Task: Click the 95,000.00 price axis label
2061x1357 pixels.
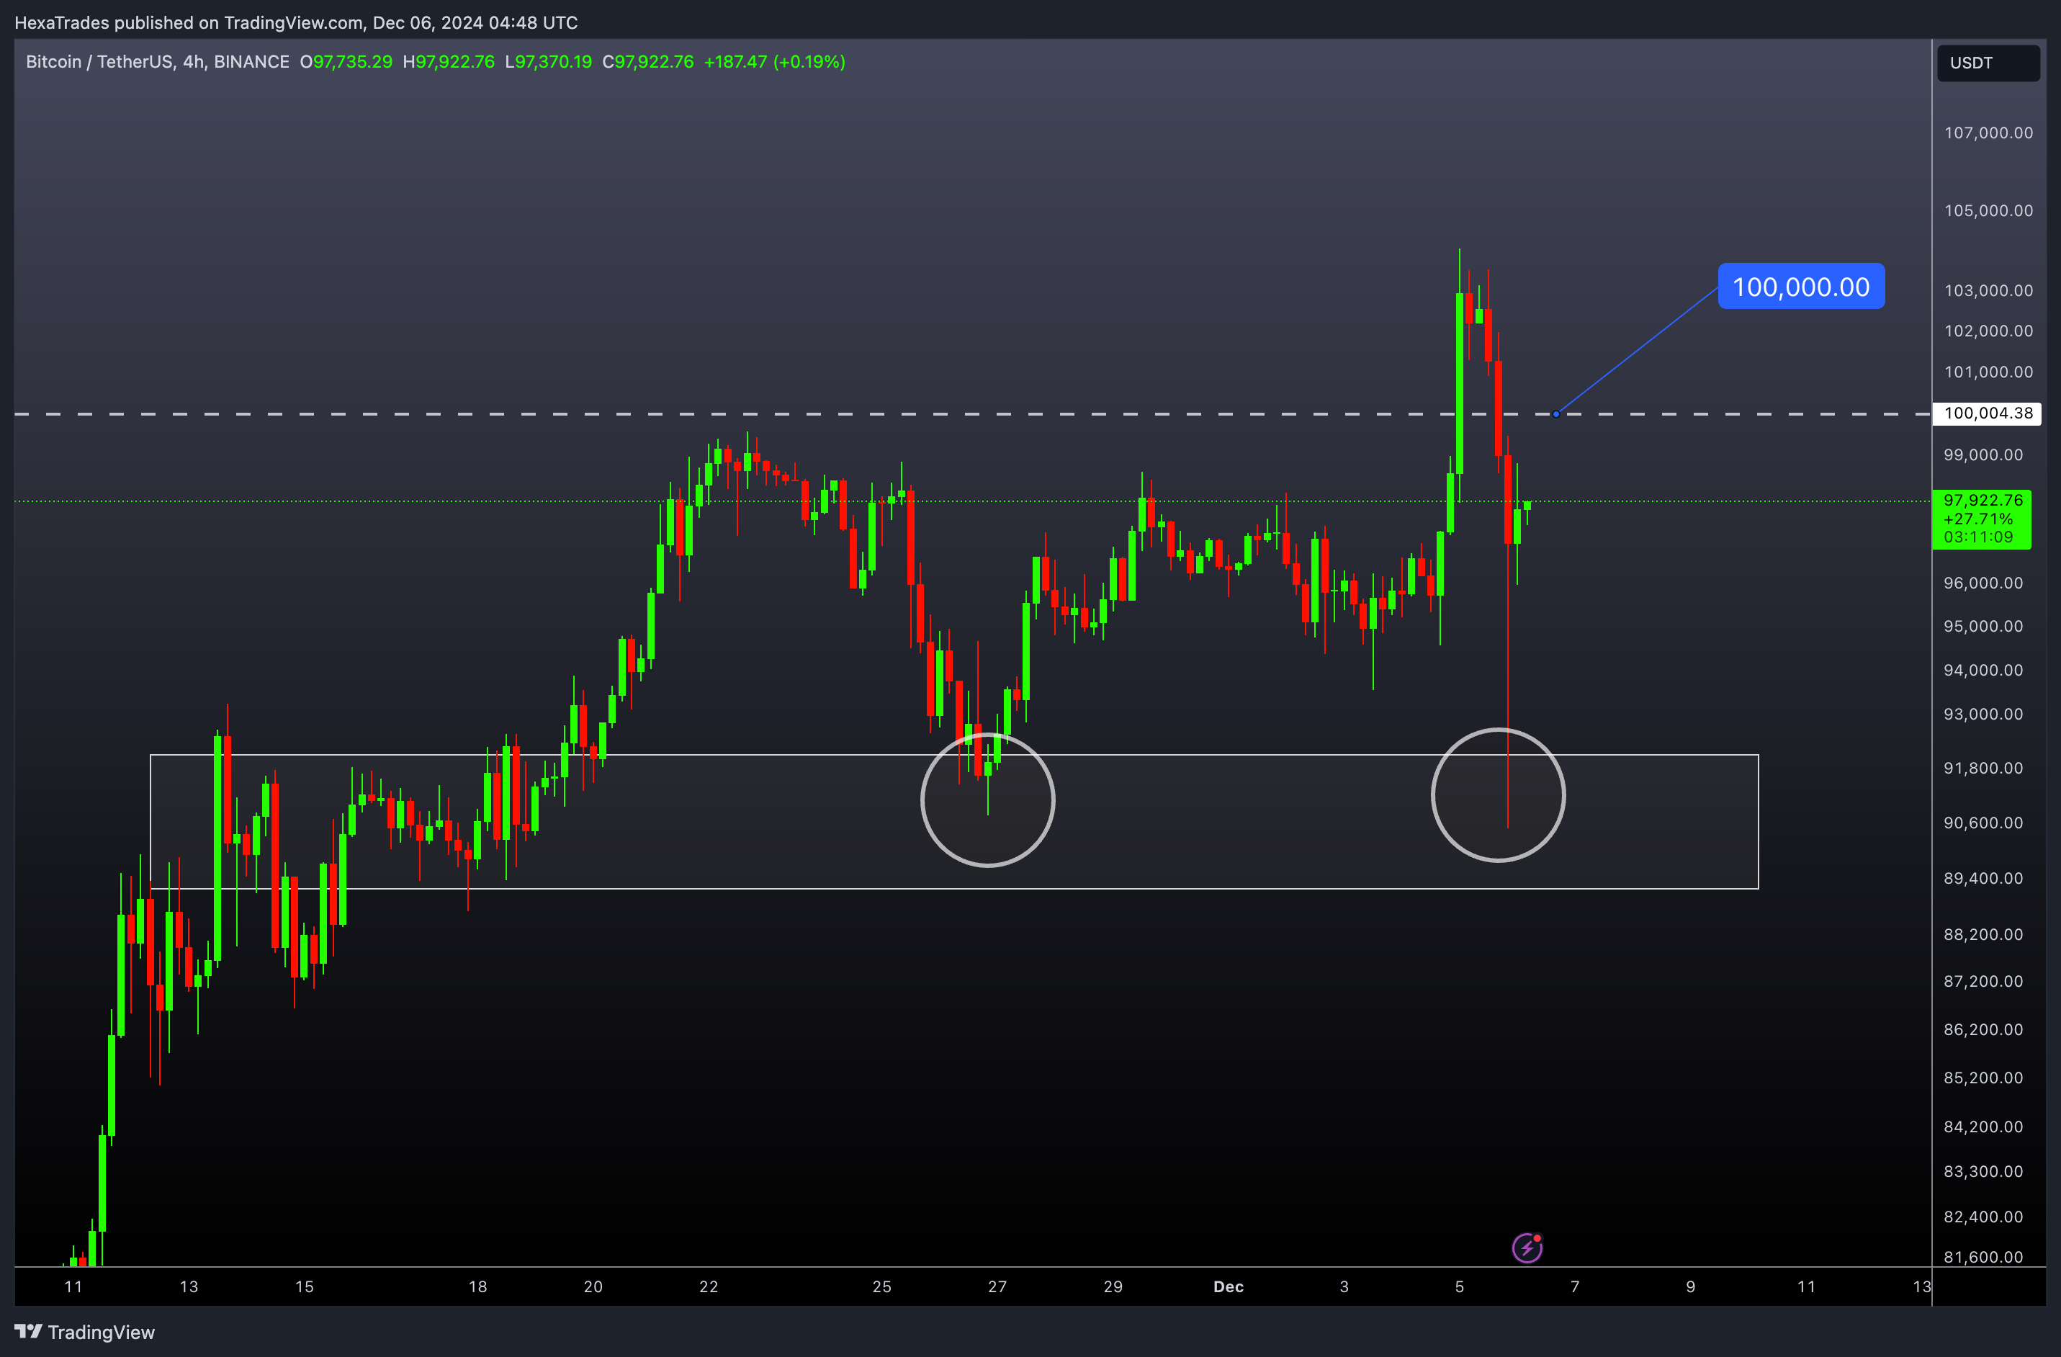Action: [x=1983, y=626]
